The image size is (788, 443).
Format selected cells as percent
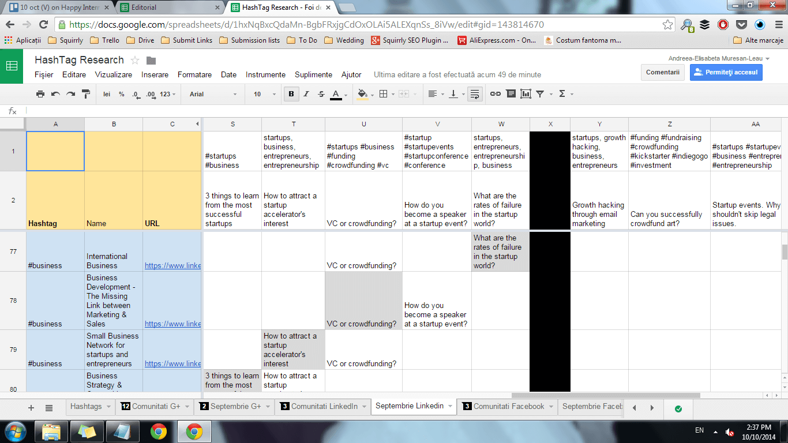click(x=122, y=94)
